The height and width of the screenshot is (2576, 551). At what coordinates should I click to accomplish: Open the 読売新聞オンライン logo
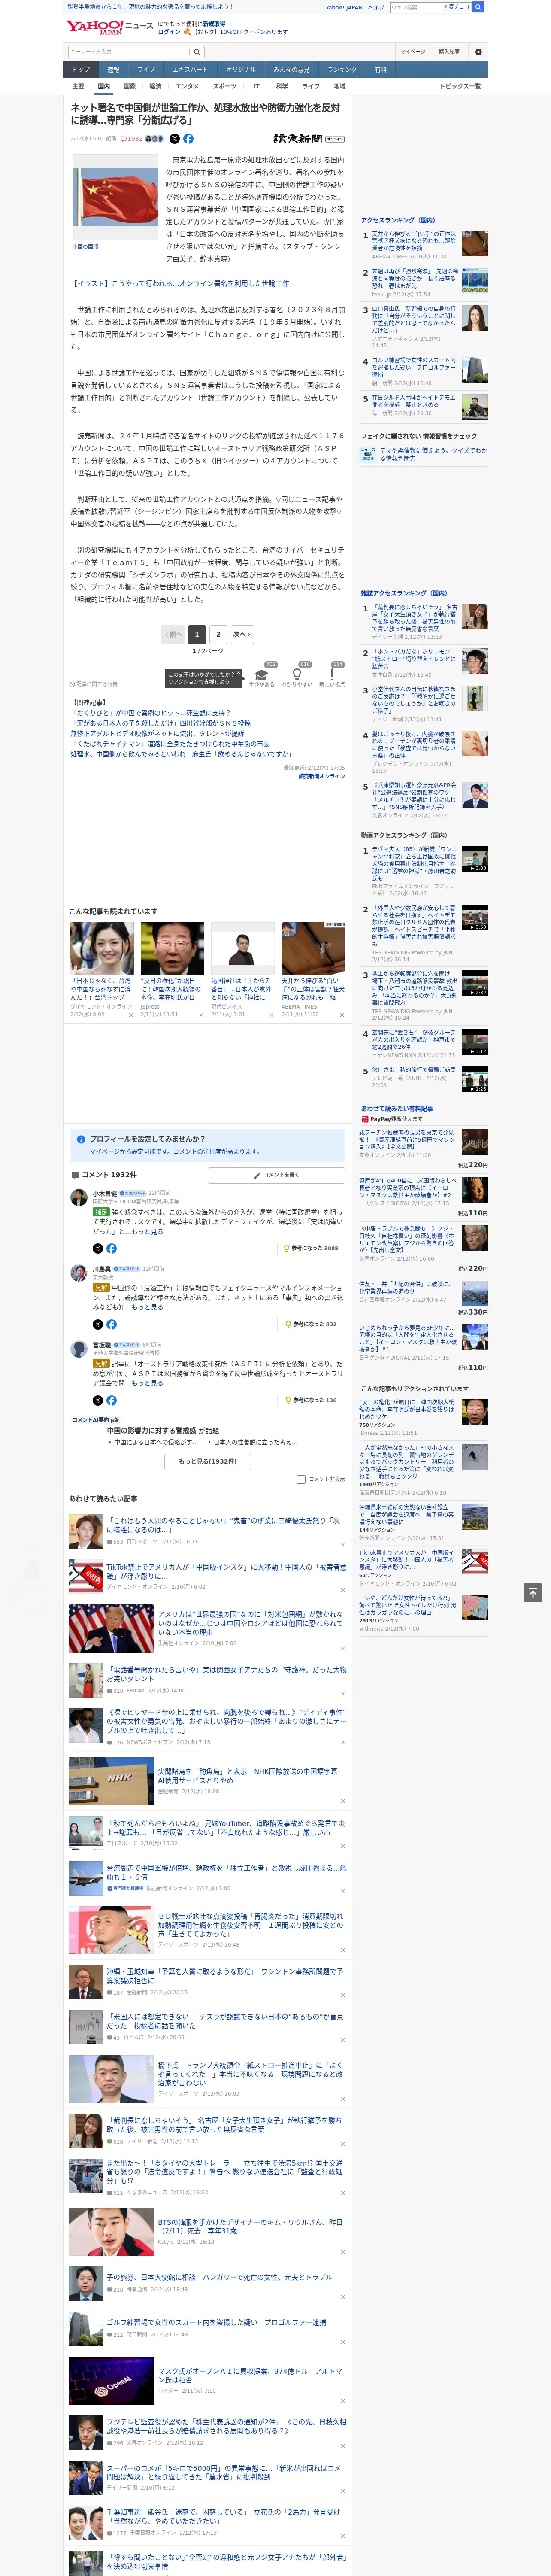pyautogui.click(x=309, y=139)
